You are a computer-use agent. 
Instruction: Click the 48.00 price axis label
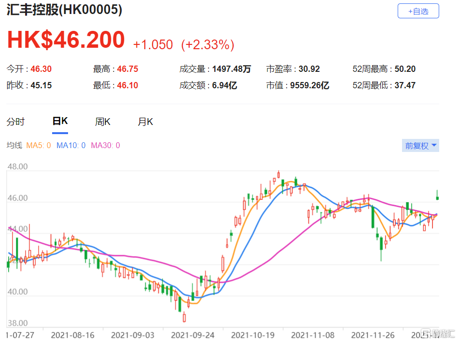pyautogui.click(x=17, y=166)
